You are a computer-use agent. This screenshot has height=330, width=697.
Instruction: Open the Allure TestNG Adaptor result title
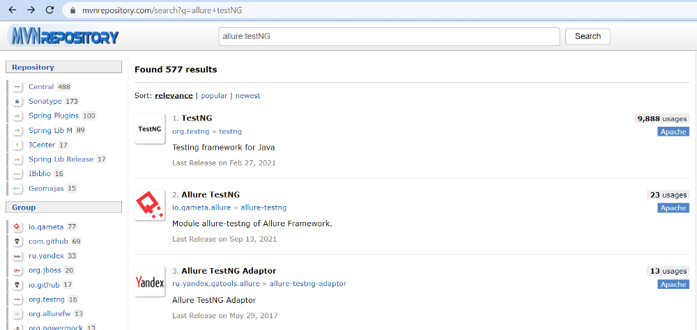click(x=229, y=271)
